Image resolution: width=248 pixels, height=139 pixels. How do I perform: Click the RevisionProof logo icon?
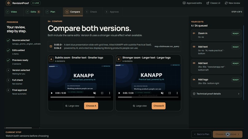pos(8,3)
